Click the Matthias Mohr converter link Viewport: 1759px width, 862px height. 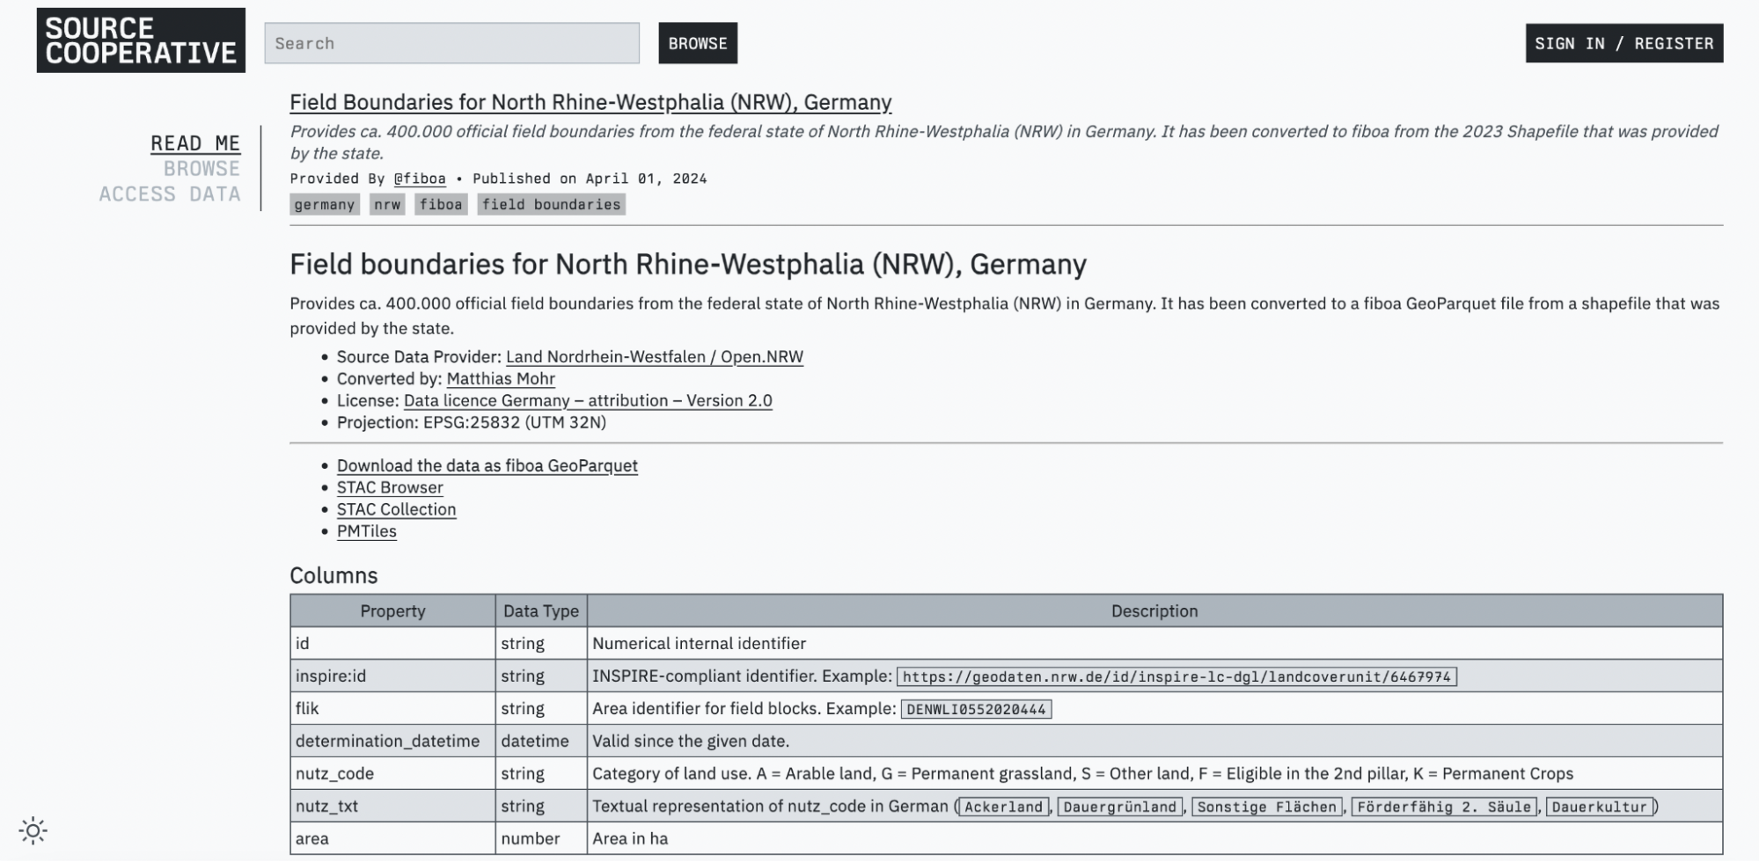[501, 378]
